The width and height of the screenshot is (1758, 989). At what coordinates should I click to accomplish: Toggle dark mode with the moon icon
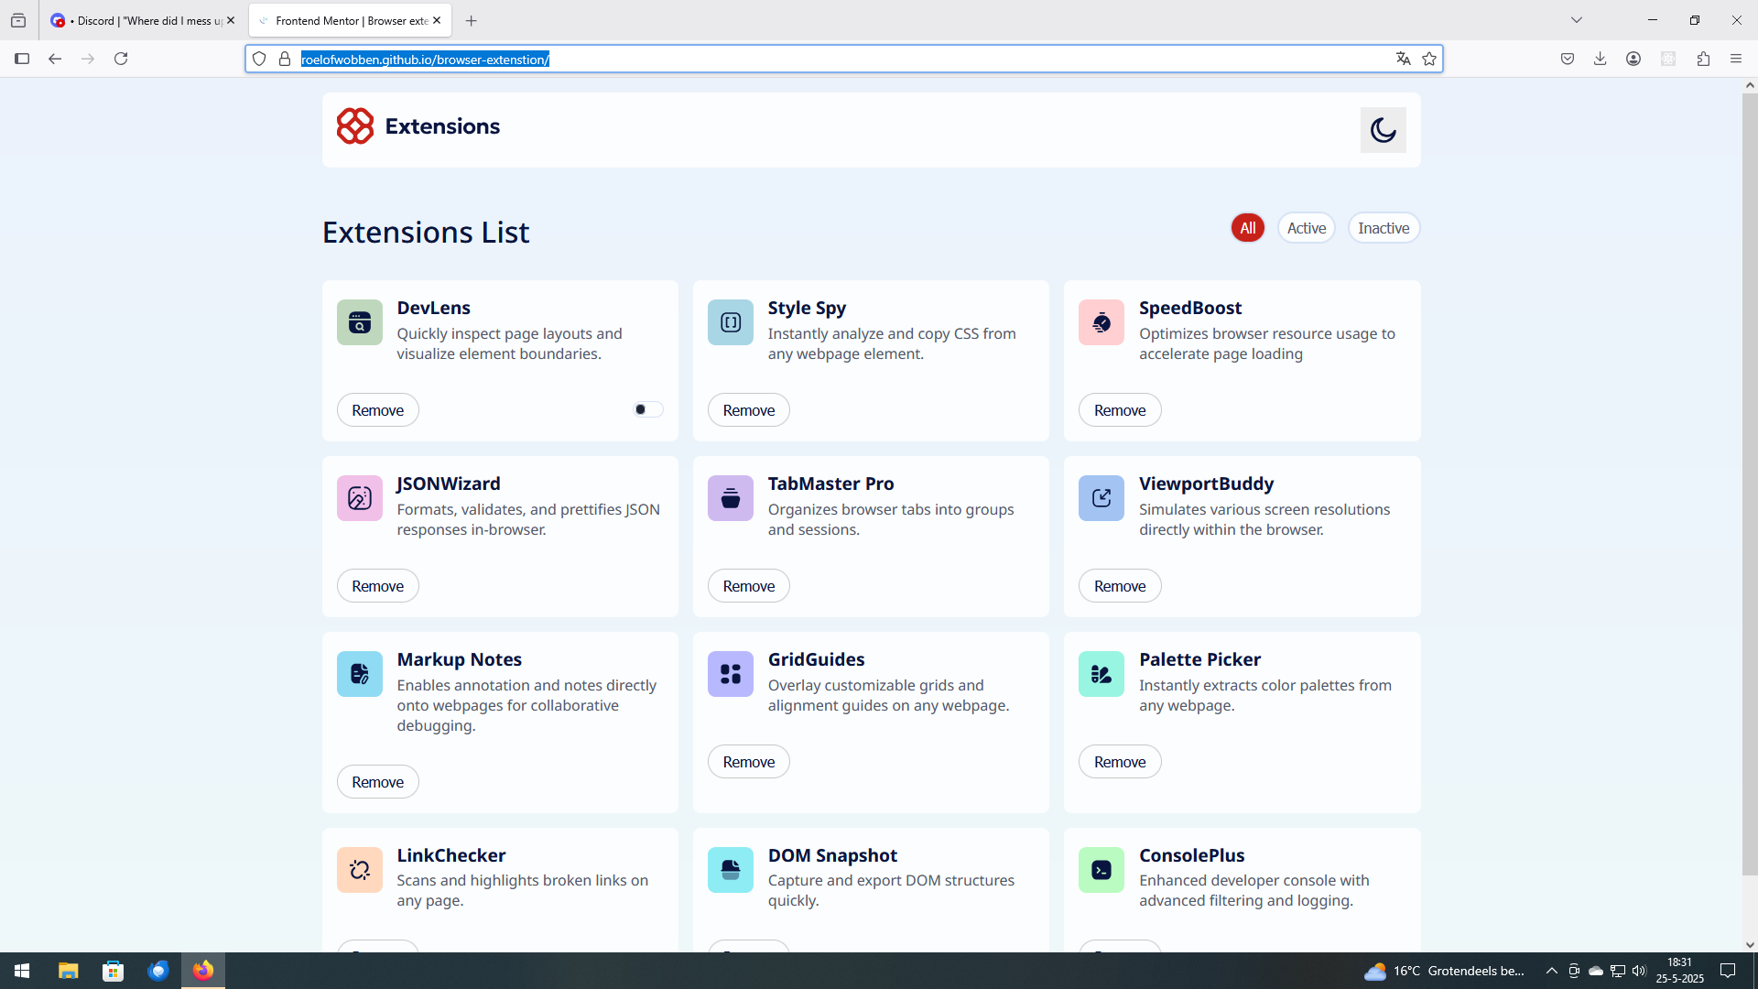pyautogui.click(x=1383, y=130)
